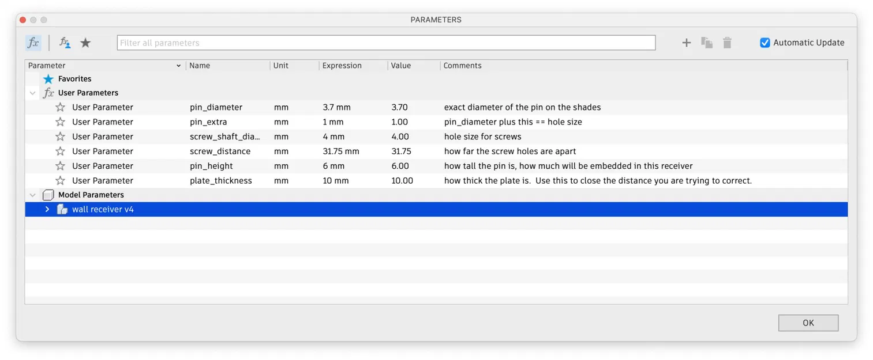Click the user parameters filter icon
Image resolution: width=873 pixels, height=360 pixels.
[65, 43]
